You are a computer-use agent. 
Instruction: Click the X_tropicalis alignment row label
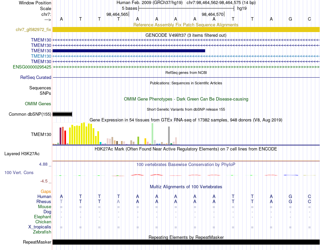click(x=40, y=227)
